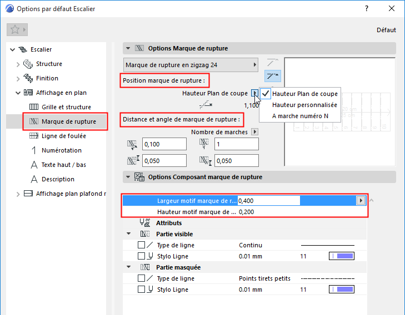Image resolution: width=405 pixels, height=315 pixels.
Task: Choose A marche numéro N option
Action: [x=300, y=116]
